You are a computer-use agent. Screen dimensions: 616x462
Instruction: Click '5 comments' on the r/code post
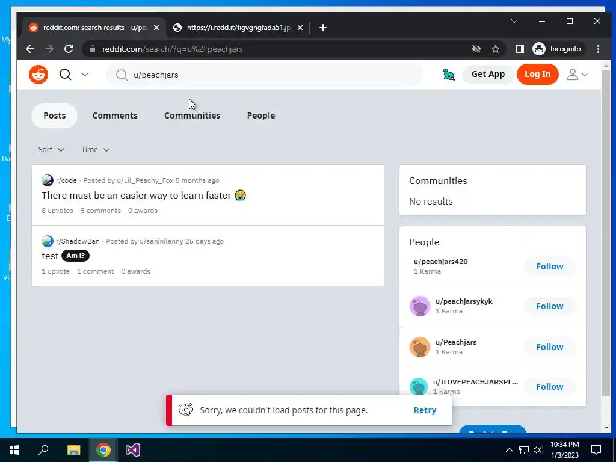(100, 211)
